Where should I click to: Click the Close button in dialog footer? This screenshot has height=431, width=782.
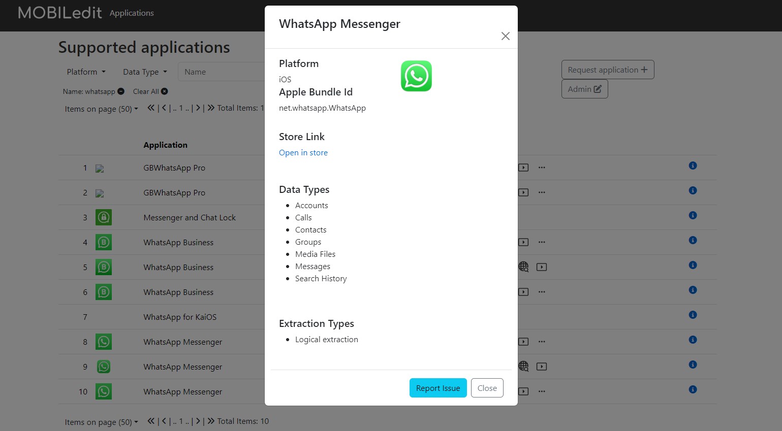point(487,388)
